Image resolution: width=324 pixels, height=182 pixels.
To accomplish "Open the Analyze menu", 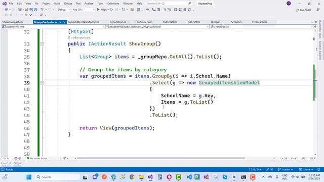I will [89, 4].
